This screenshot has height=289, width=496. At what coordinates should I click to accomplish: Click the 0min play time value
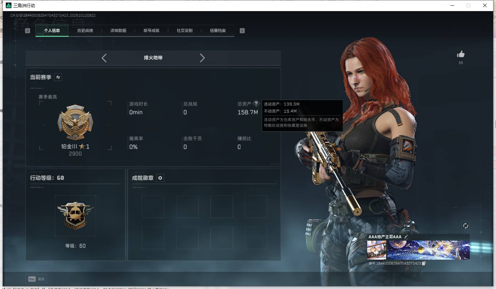136,112
